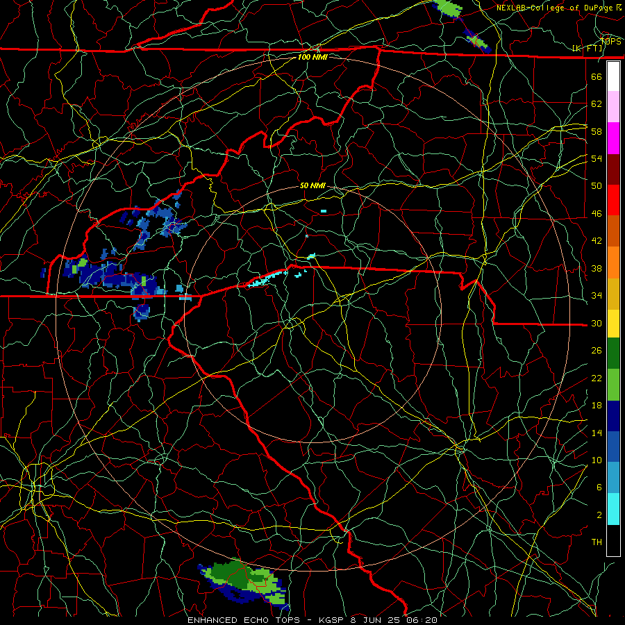Click the "2" scale value
This screenshot has width=625, height=625.
[x=599, y=515]
